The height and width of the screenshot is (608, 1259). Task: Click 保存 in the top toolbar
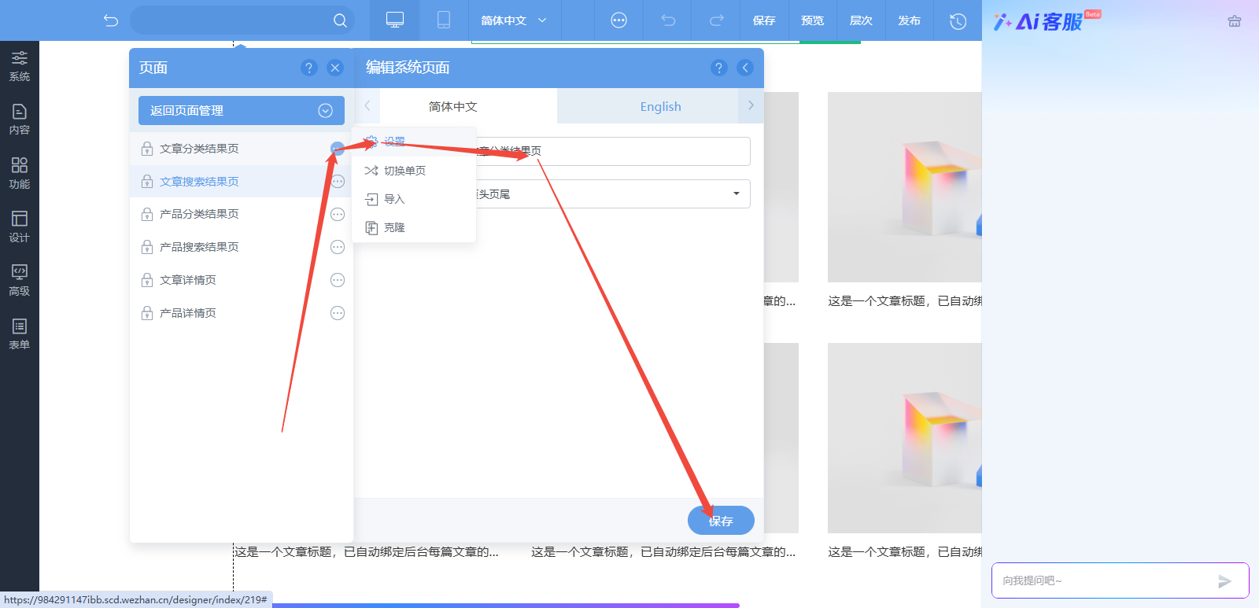[764, 20]
